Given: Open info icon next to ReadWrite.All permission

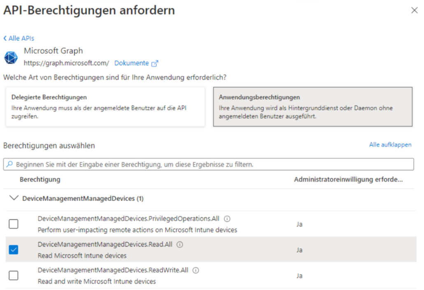Looking at the screenshot, I should [196, 270].
